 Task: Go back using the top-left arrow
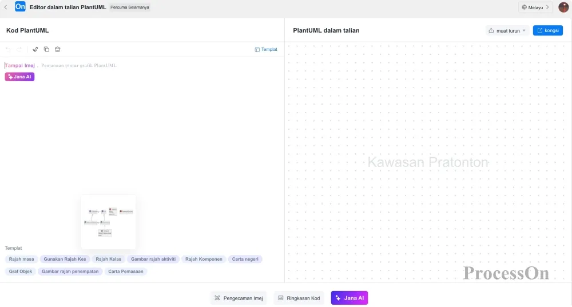6,7
